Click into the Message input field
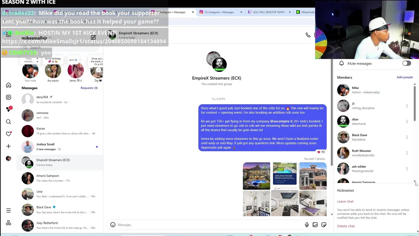419x236 pixels. click(209, 225)
